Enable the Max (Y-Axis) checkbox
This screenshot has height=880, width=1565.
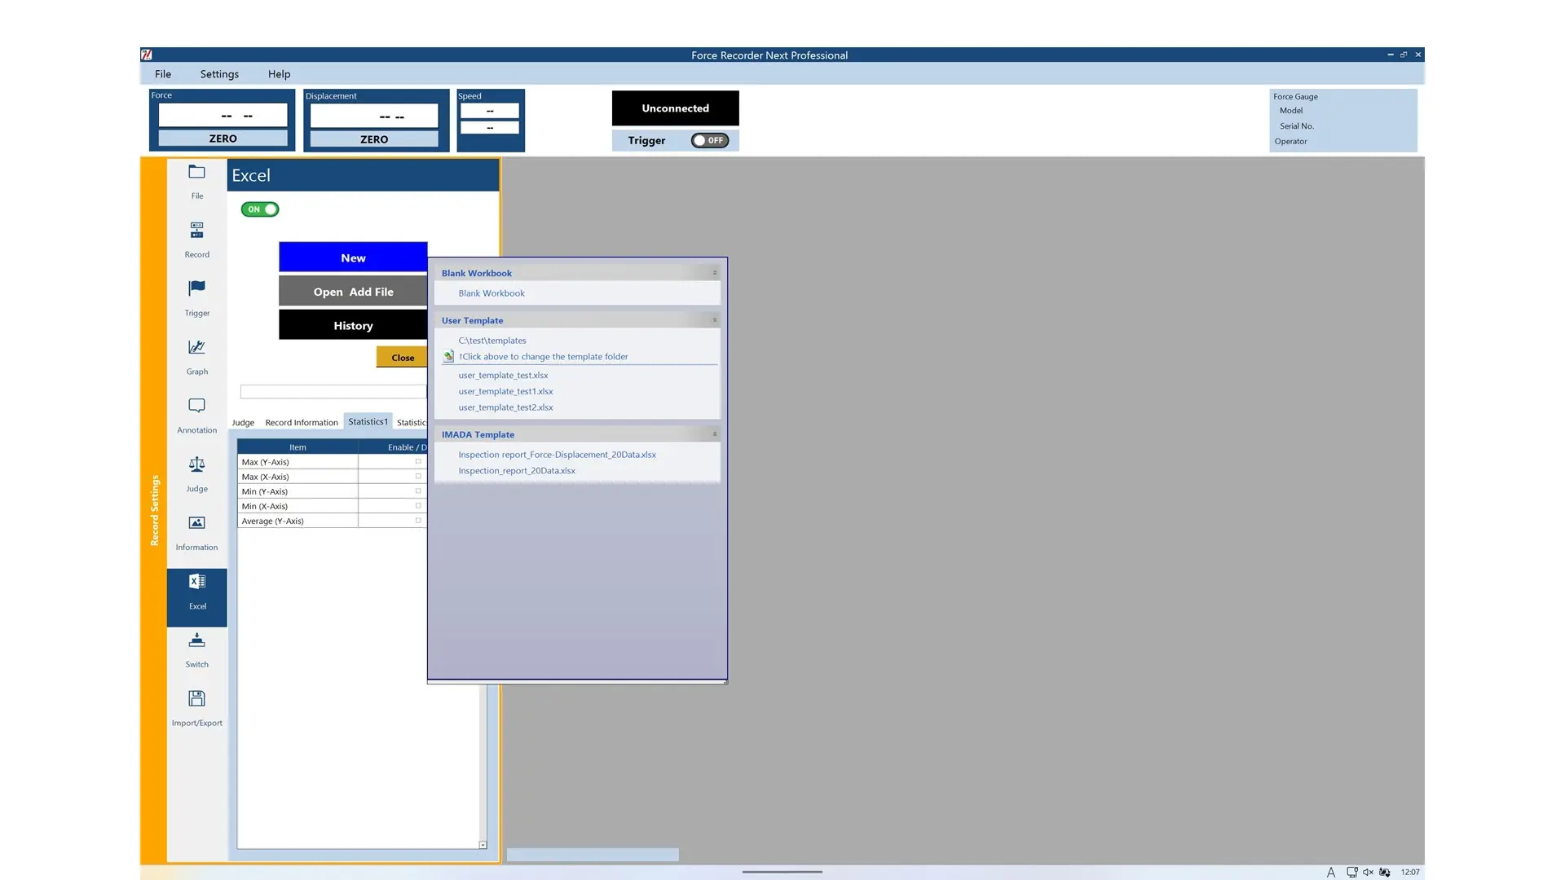(418, 462)
